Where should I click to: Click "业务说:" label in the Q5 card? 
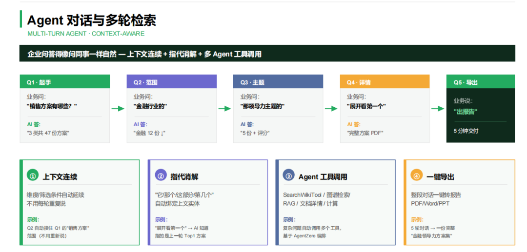(x=463, y=101)
